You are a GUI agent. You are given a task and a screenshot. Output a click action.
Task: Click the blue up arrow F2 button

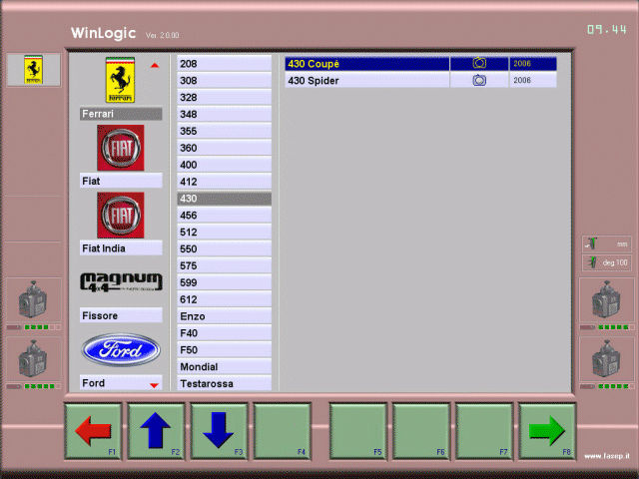pos(156,431)
